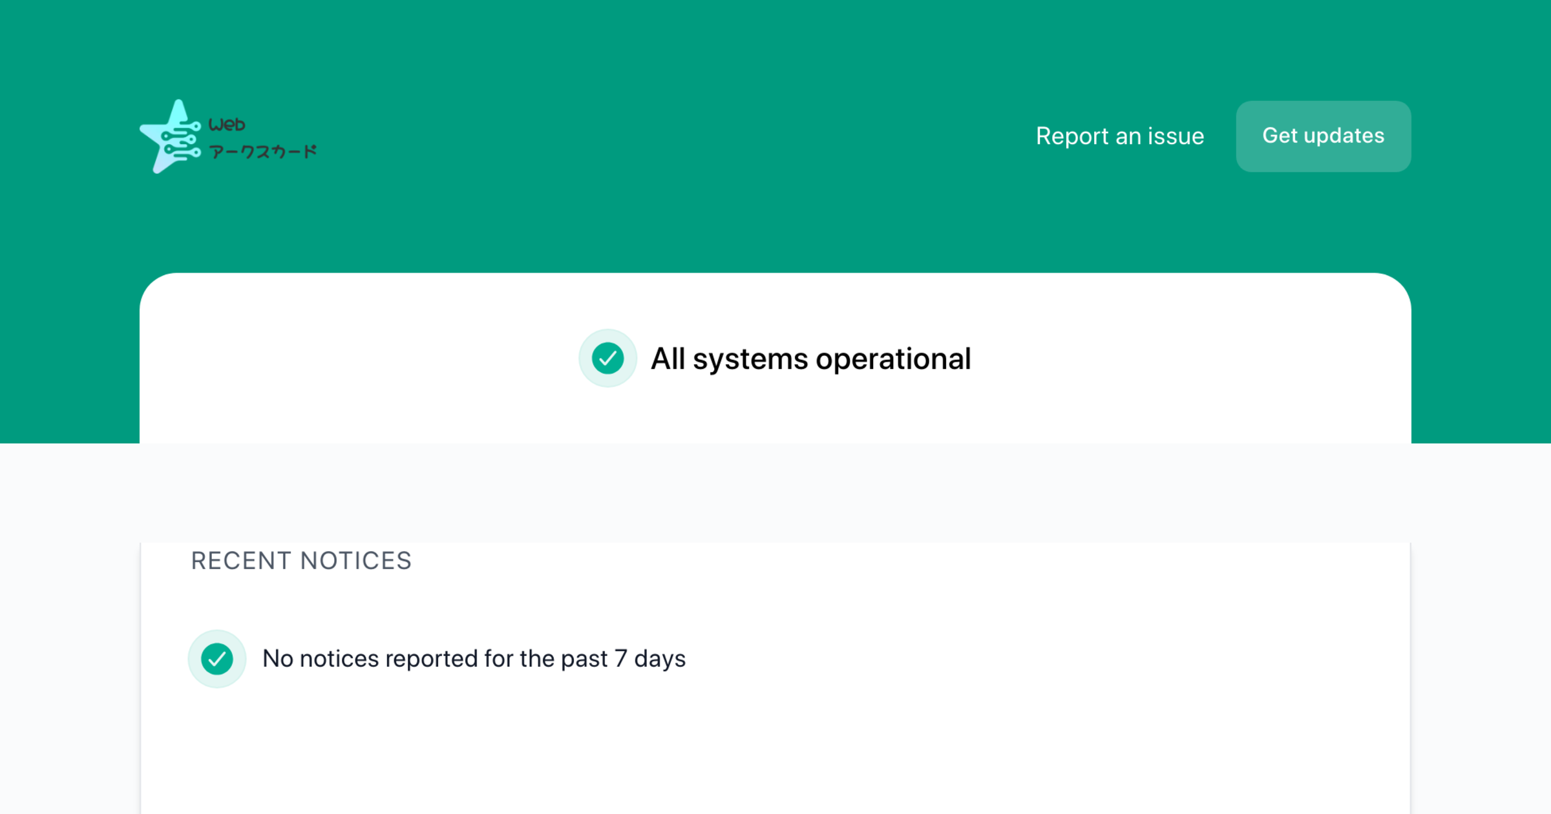Click the light gray gap between cards

click(775, 492)
